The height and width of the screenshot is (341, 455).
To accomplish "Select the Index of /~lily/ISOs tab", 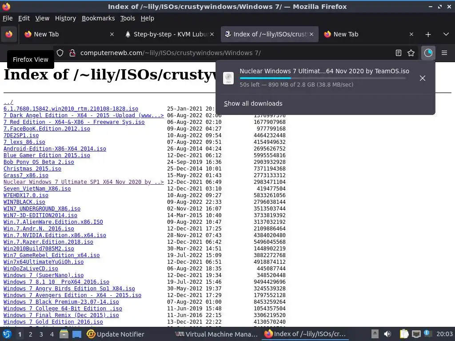I will click(x=270, y=34).
